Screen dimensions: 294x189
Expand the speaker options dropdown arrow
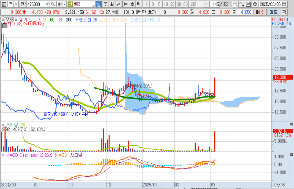click(64, 4)
